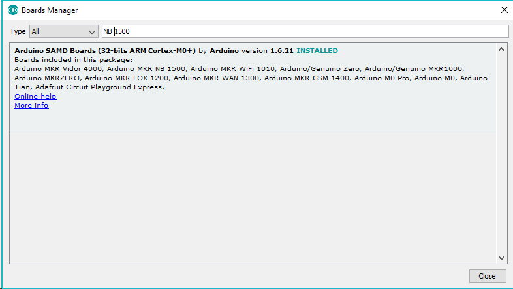513x289 pixels.
Task: Click the Close button
Action: pyautogui.click(x=488, y=276)
